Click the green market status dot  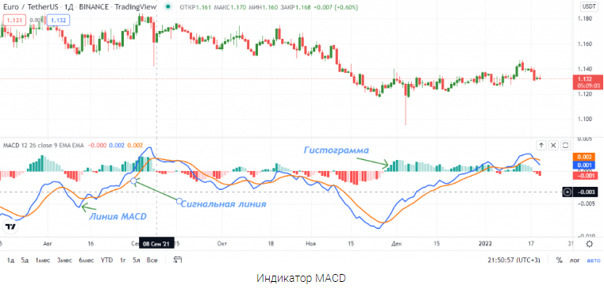coord(167,6)
